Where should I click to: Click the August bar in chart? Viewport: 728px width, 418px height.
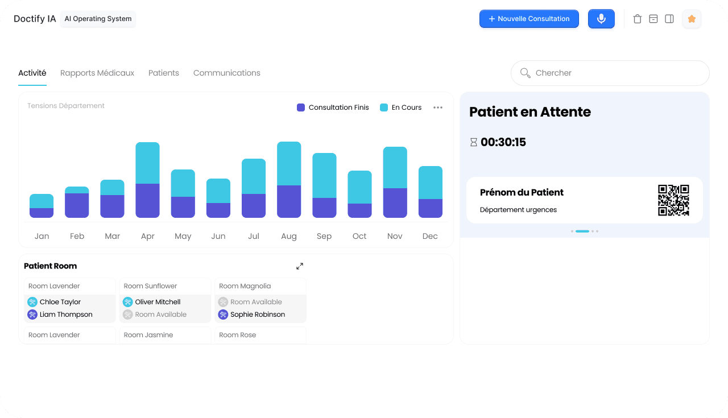pos(289,180)
